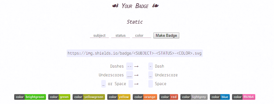Click the red color badge

(169, 97)
